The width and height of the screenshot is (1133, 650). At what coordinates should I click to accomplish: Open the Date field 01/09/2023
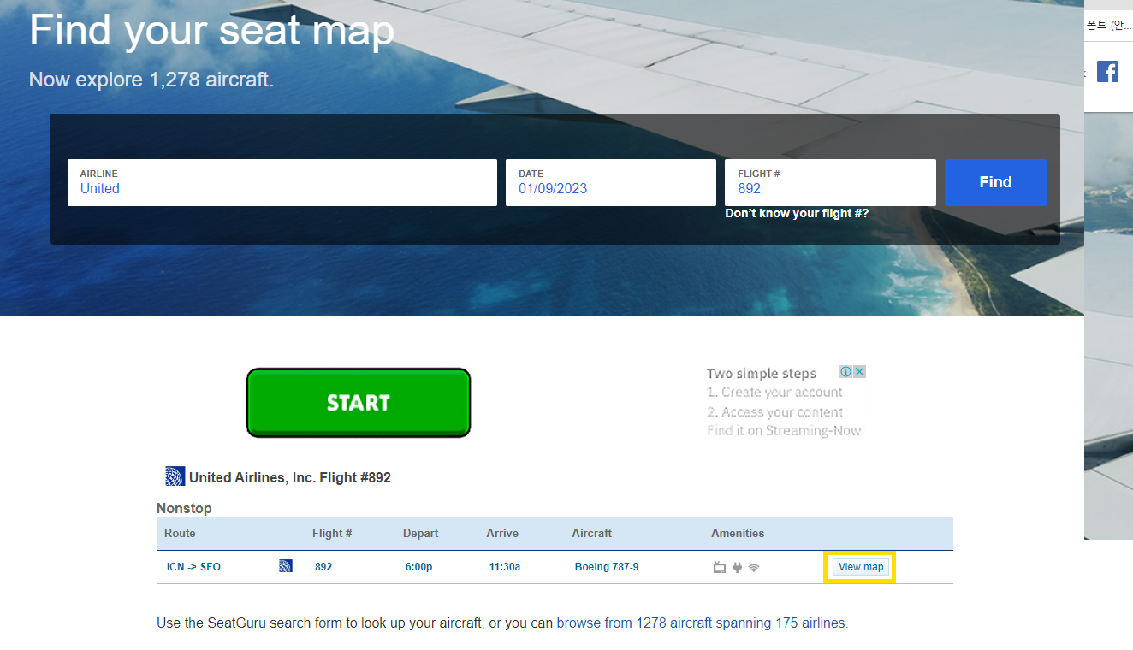click(611, 182)
